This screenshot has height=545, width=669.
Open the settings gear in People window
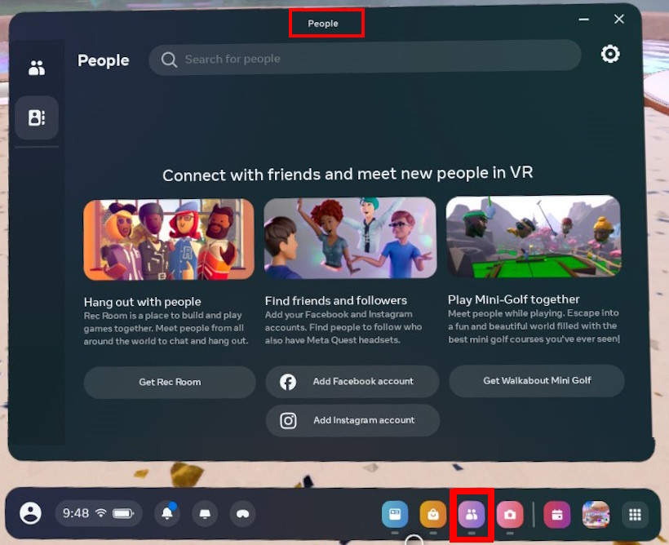click(x=609, y=55)
